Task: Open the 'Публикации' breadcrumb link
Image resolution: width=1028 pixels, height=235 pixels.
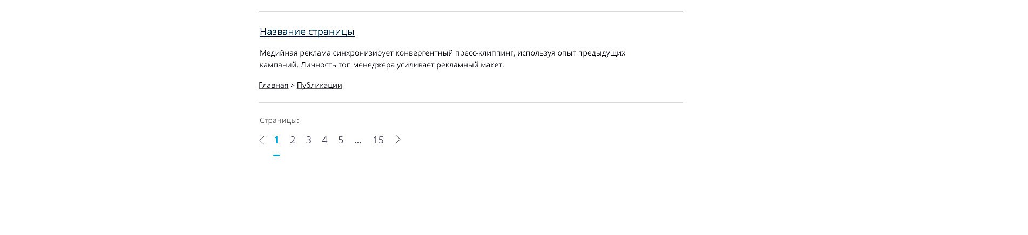Action: (x=319, y=85)
